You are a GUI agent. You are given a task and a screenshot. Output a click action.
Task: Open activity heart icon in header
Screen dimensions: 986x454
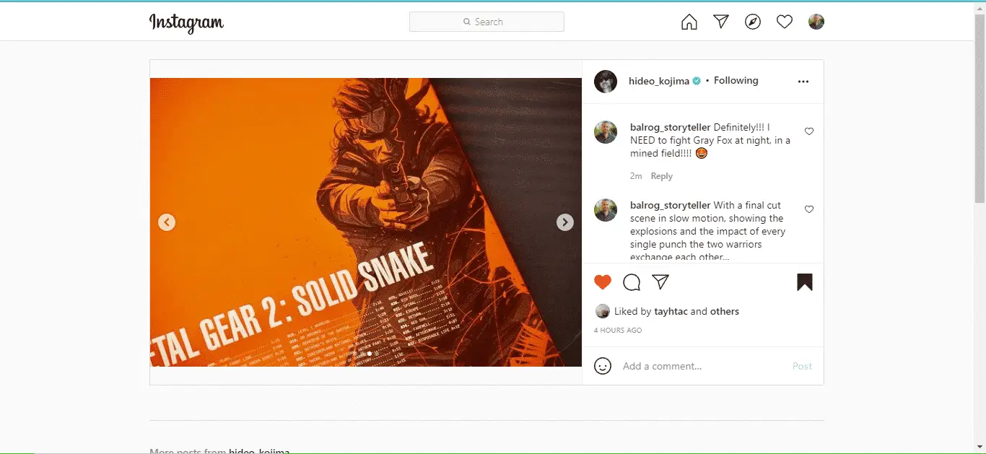(785, 22)
